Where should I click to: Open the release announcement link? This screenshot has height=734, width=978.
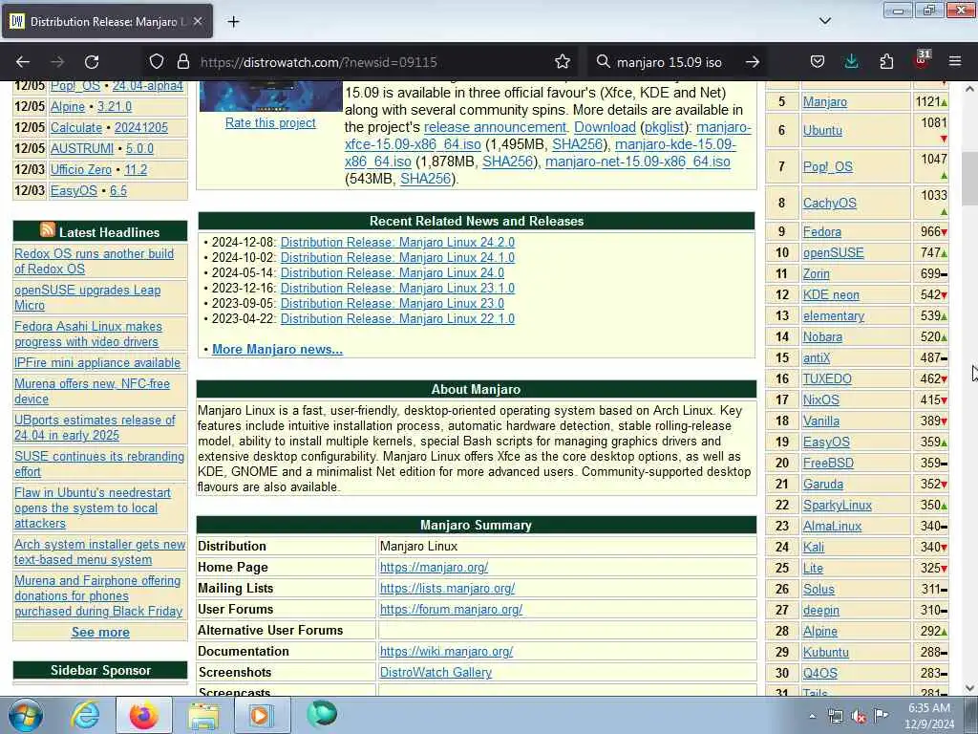(x=496, y=127)
